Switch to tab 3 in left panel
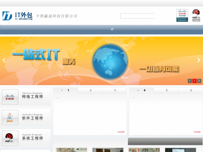Image resolution: width=203 pixels, height=152 pixels. (x=114, y=90)
